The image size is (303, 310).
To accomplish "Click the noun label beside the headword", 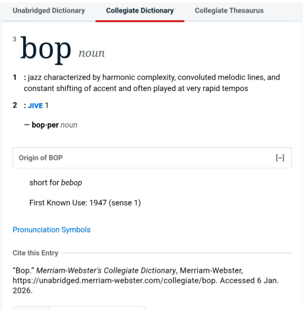I will point(92,53).
